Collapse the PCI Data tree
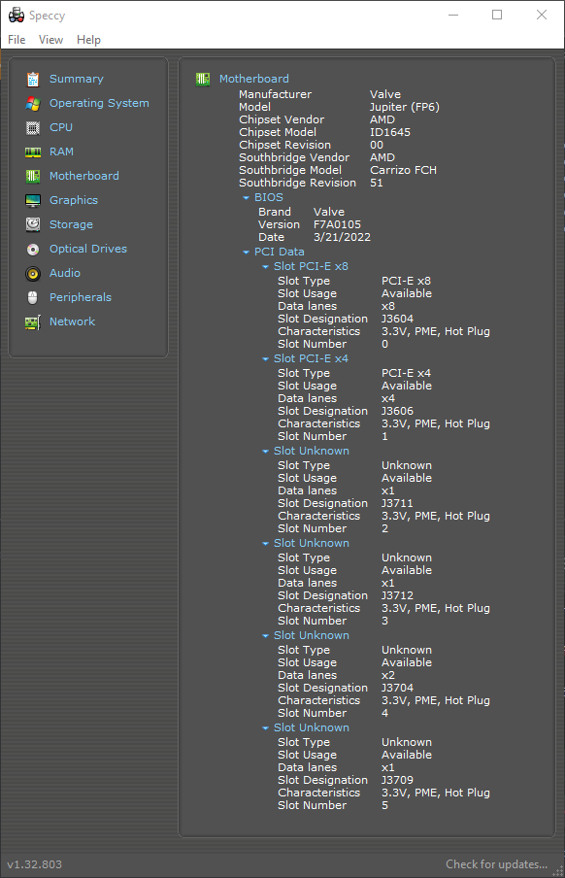This screenshot has width=565, height=878. click(246, 252)
